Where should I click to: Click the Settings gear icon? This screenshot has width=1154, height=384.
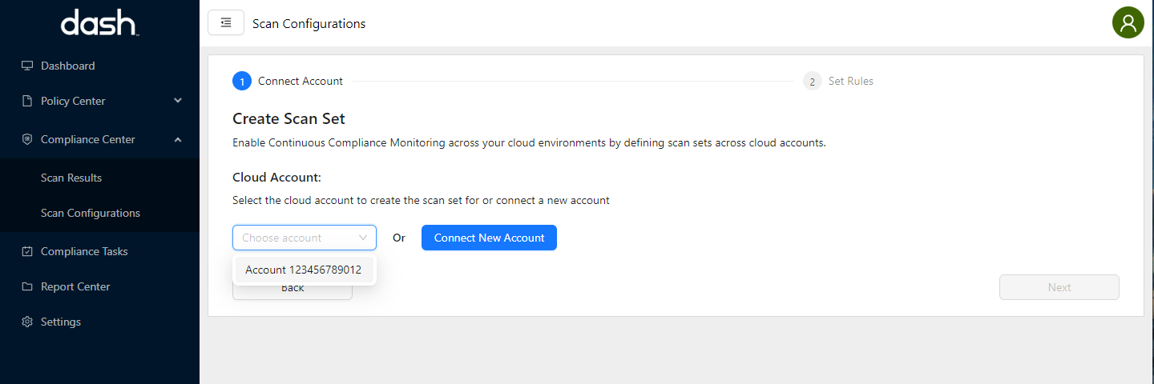27,322
